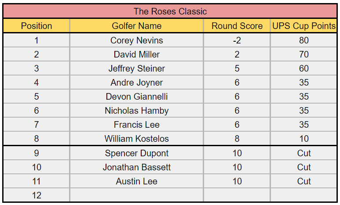Select the Francis Lee cell
340x205 pixels.
click(136, 125)
